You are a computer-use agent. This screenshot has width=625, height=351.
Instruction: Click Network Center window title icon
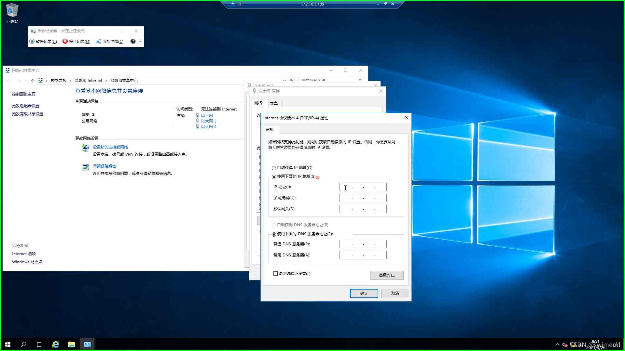pos(7,70)
